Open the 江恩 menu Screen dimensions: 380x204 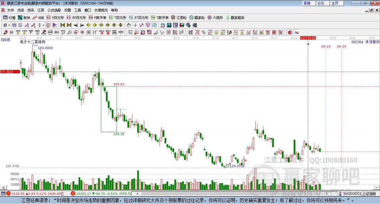pyautogui.click(x=41, y=10)
